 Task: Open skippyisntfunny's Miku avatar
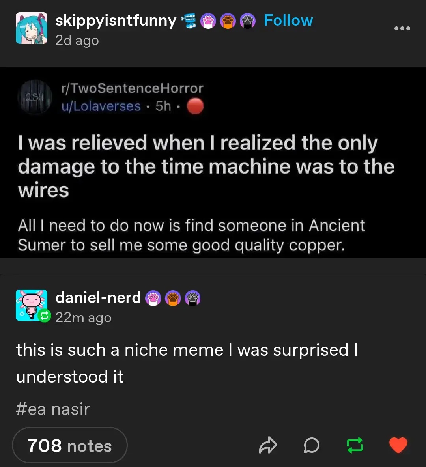click(32, 28)
